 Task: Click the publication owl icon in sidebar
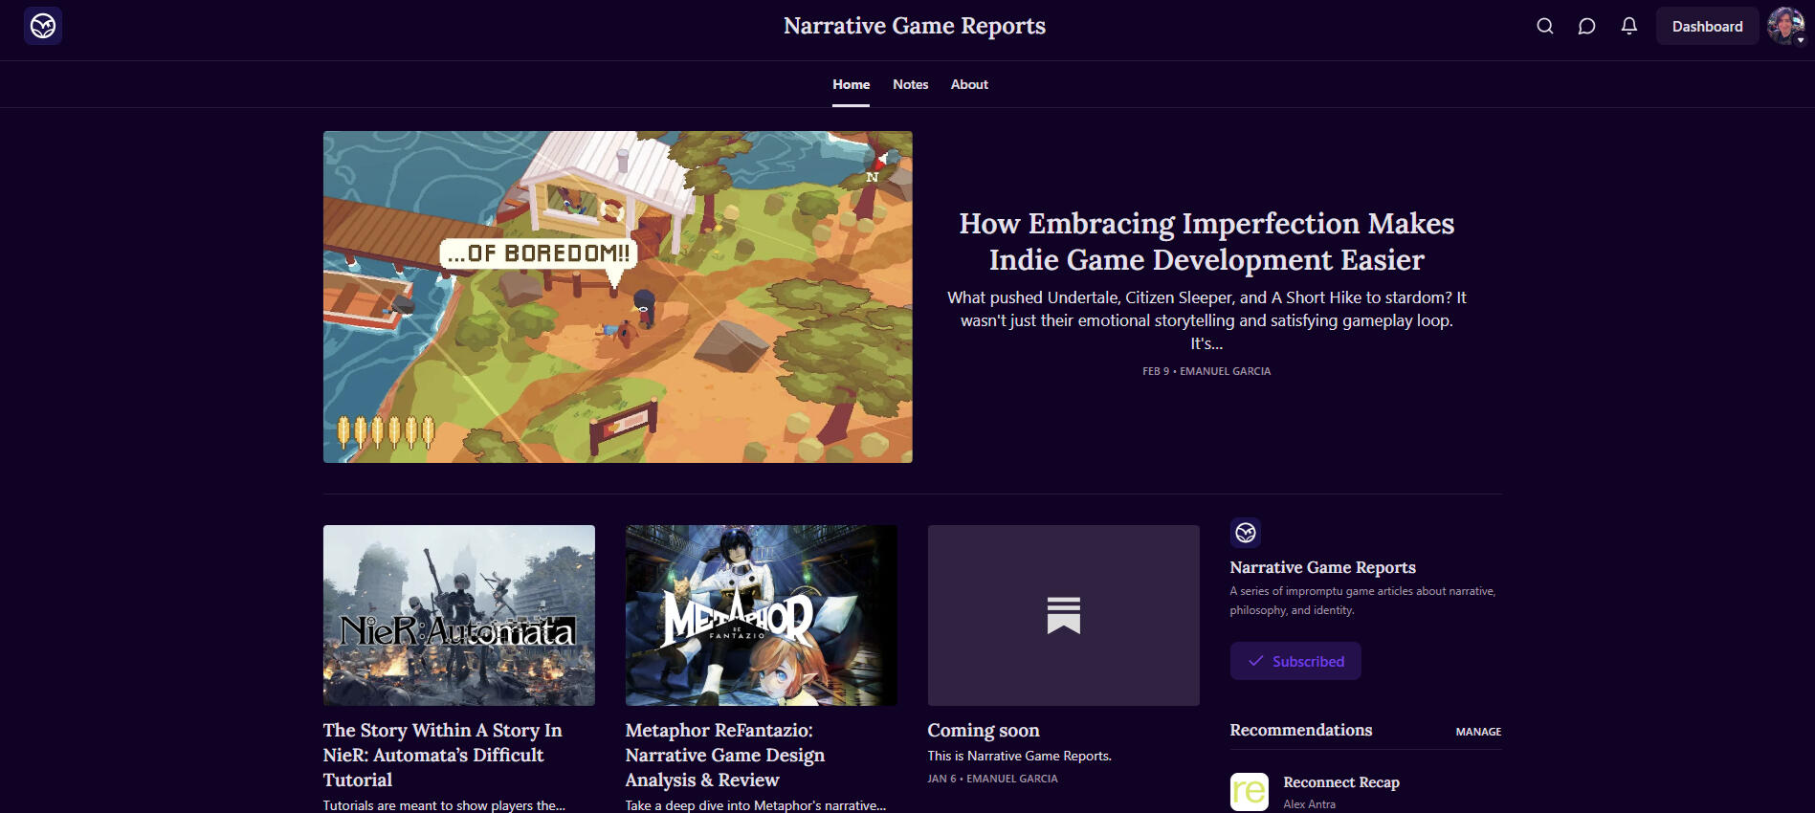click(x=1245, y=533)
